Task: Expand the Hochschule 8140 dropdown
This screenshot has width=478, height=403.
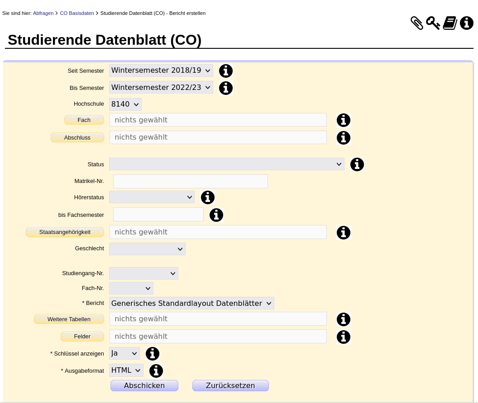Action: coord(125,104)
